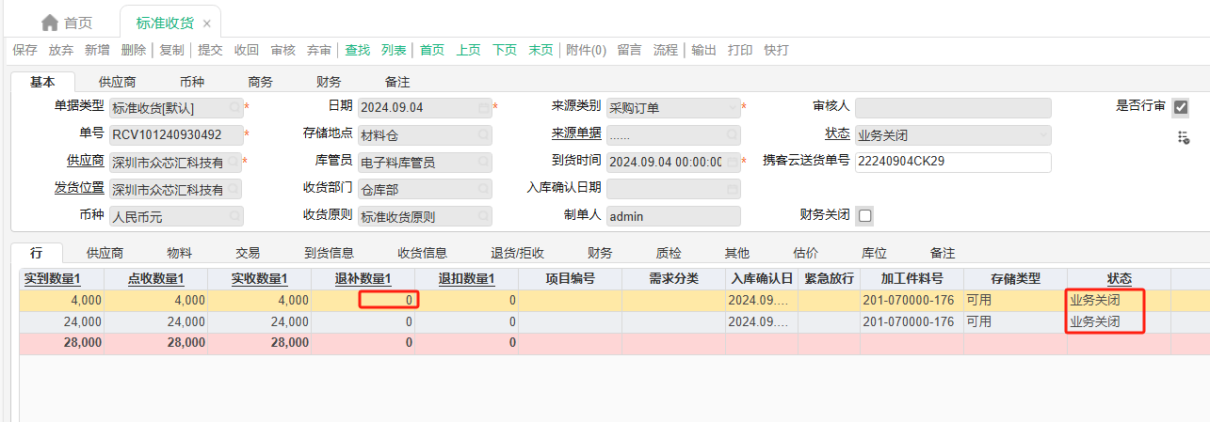The height and width of the screenshot is (422, 1210).
Task: Click lookup icon in 存储地点 field
Action: click(483, 135)
